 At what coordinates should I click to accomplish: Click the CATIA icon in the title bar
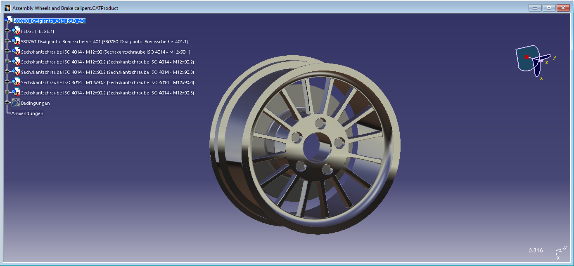pos(7,8)
